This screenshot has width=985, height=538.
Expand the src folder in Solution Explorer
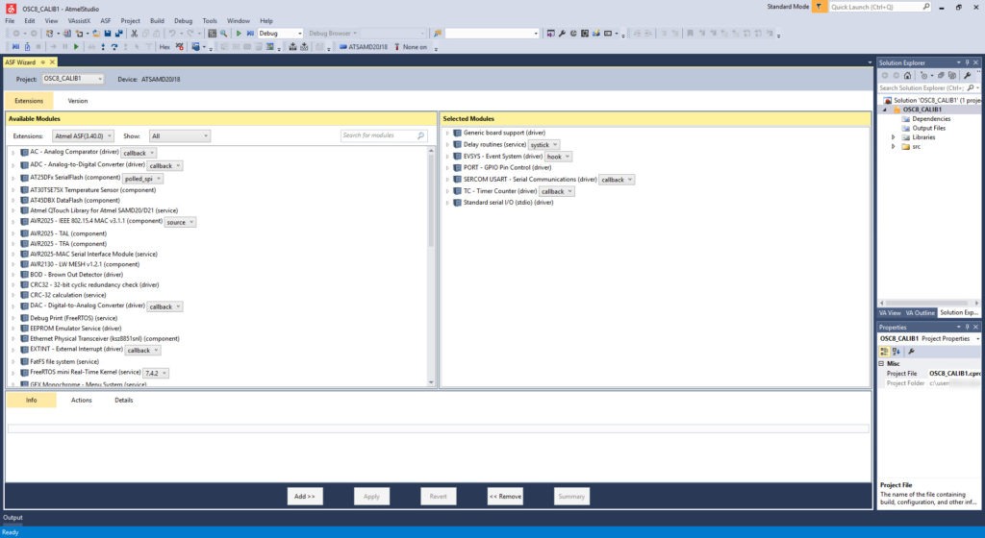[x=894, y=147]
